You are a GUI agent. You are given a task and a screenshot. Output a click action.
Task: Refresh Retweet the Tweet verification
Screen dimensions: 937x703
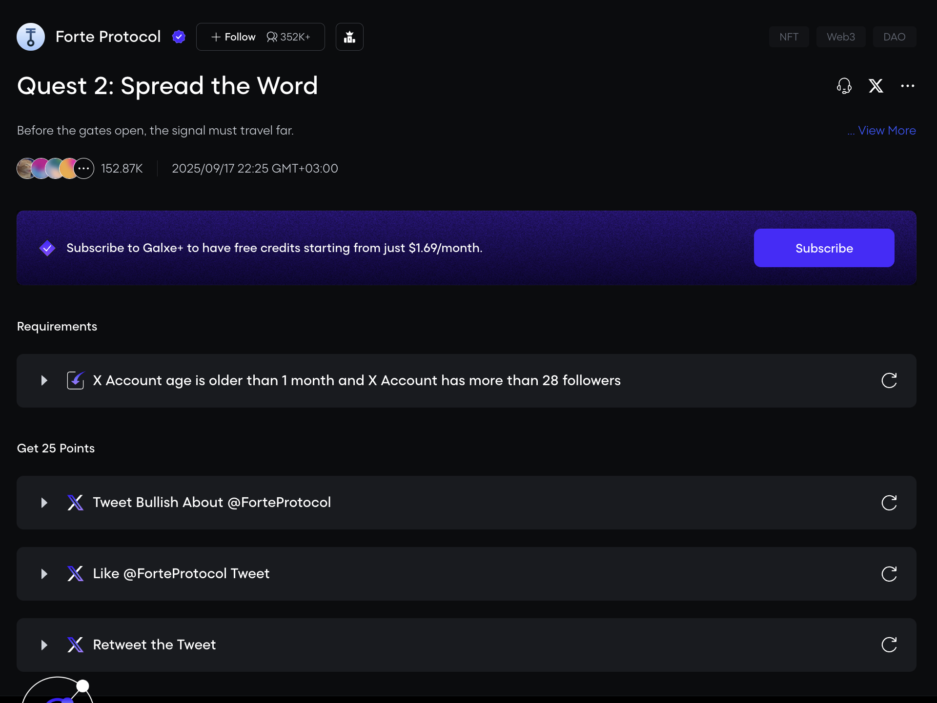[889, 645]
